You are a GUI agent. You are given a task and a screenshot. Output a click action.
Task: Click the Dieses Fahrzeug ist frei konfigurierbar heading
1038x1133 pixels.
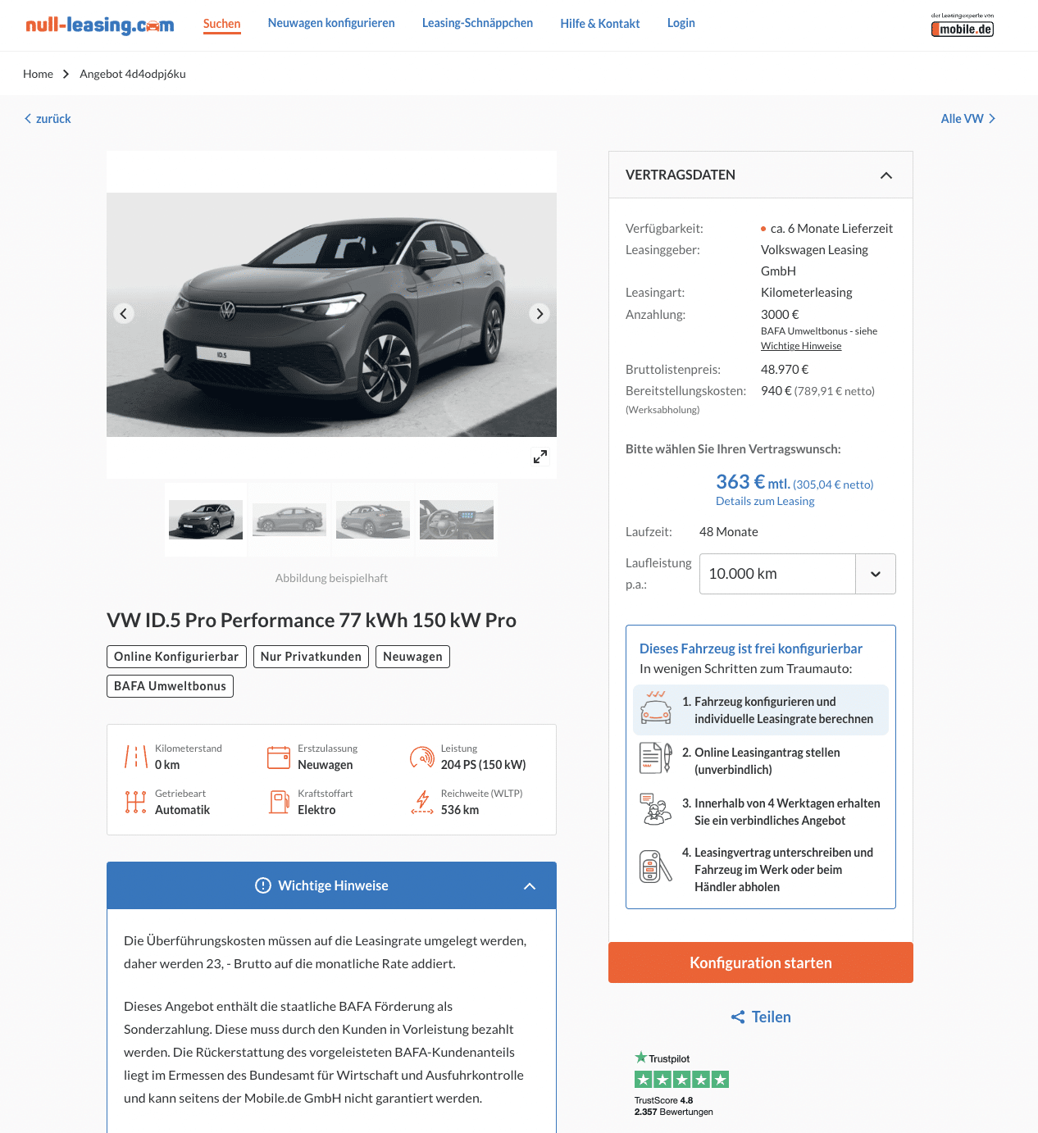point(751,648)
